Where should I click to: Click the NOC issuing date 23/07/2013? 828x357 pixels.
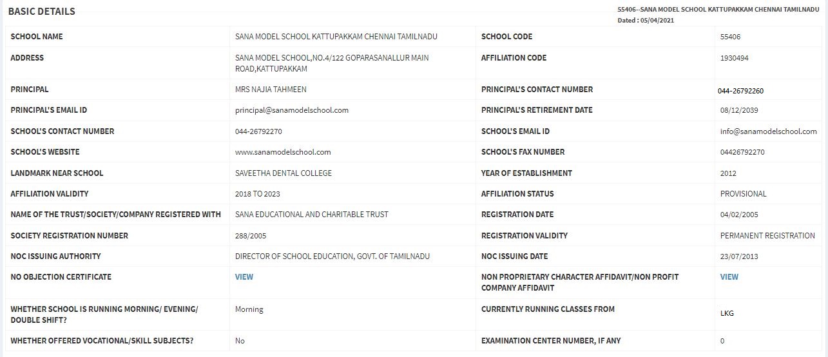click(x=739, y=256)
